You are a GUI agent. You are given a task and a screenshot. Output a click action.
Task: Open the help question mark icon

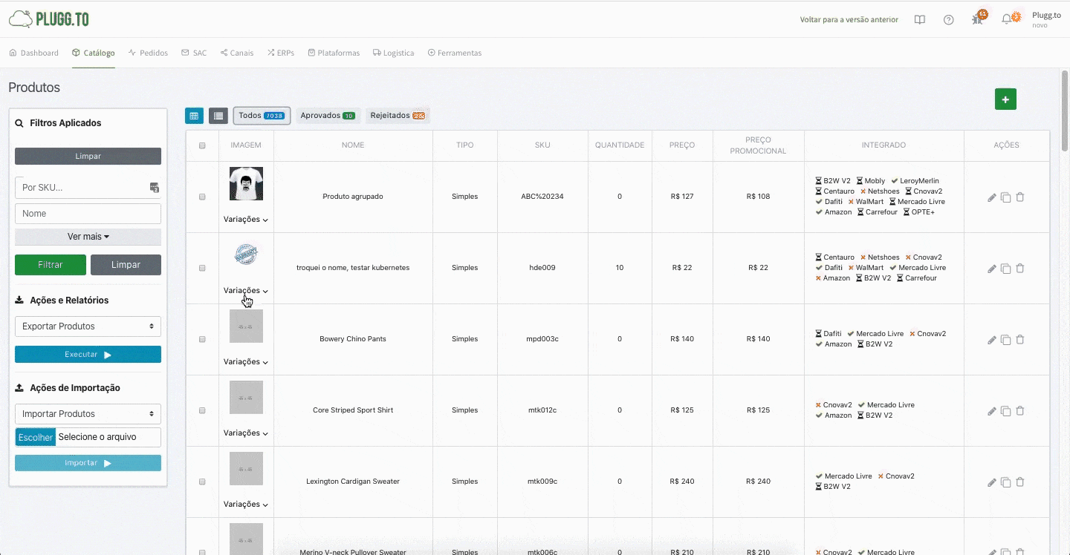(x=949, y=20)
